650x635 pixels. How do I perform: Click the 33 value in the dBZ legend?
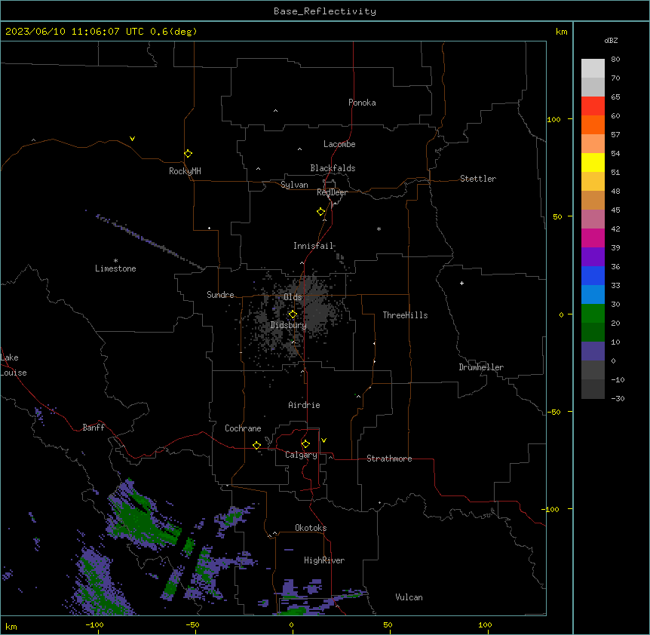pyautogui.click(x=615, y=285)
